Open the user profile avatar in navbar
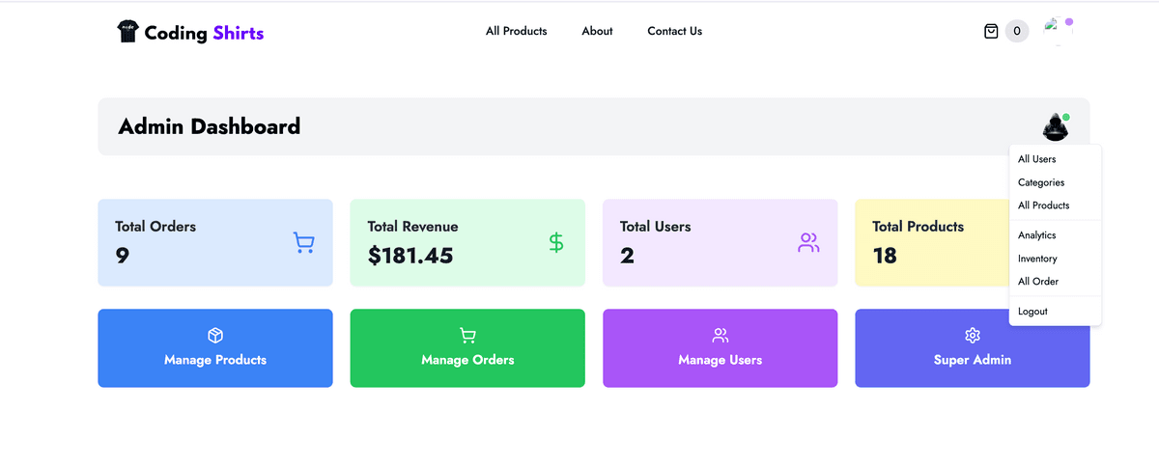Screen dimensions: 1159x465 [x=1057, y=31]
